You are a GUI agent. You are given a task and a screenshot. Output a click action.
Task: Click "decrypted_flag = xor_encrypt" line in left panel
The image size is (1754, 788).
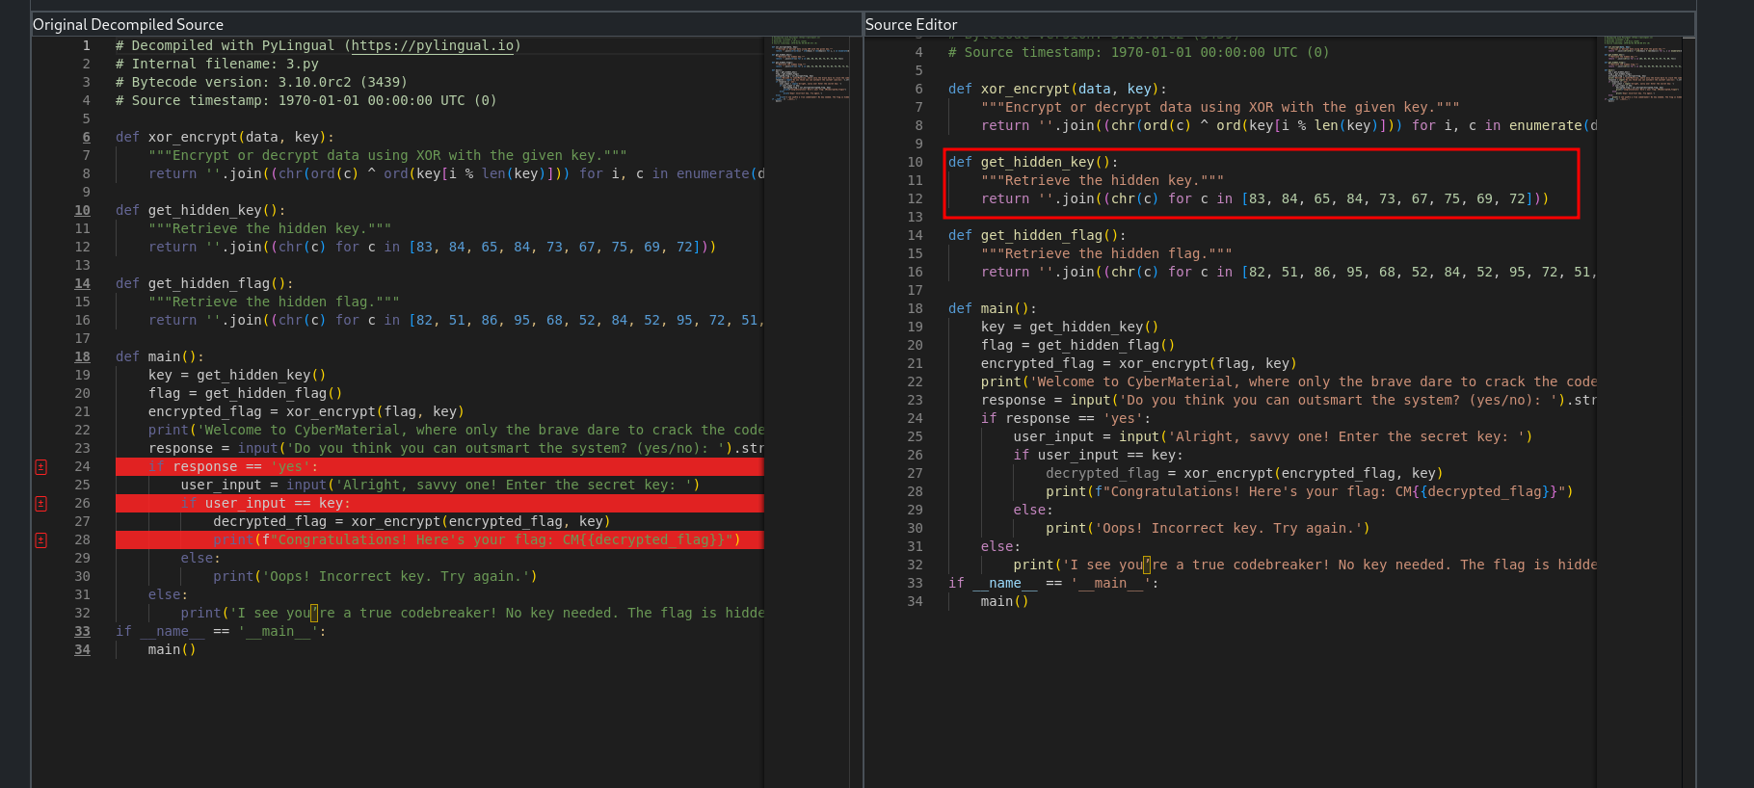pos(412,521)
